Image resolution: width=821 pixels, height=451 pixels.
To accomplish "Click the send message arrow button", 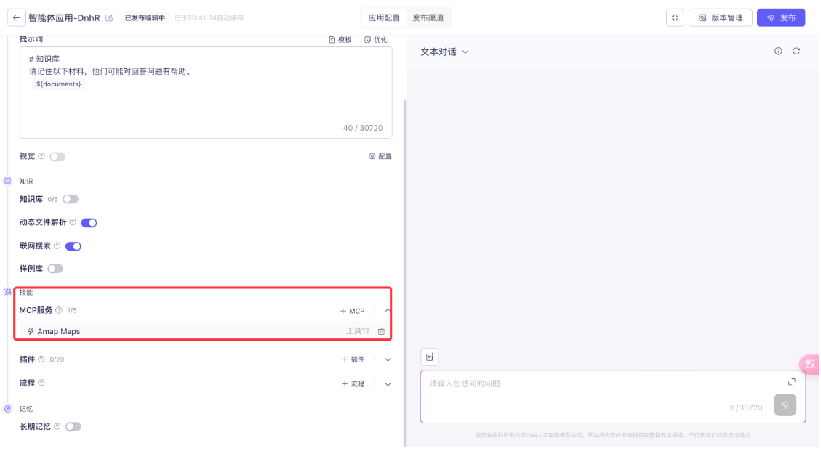I will [x=785, y=405].
